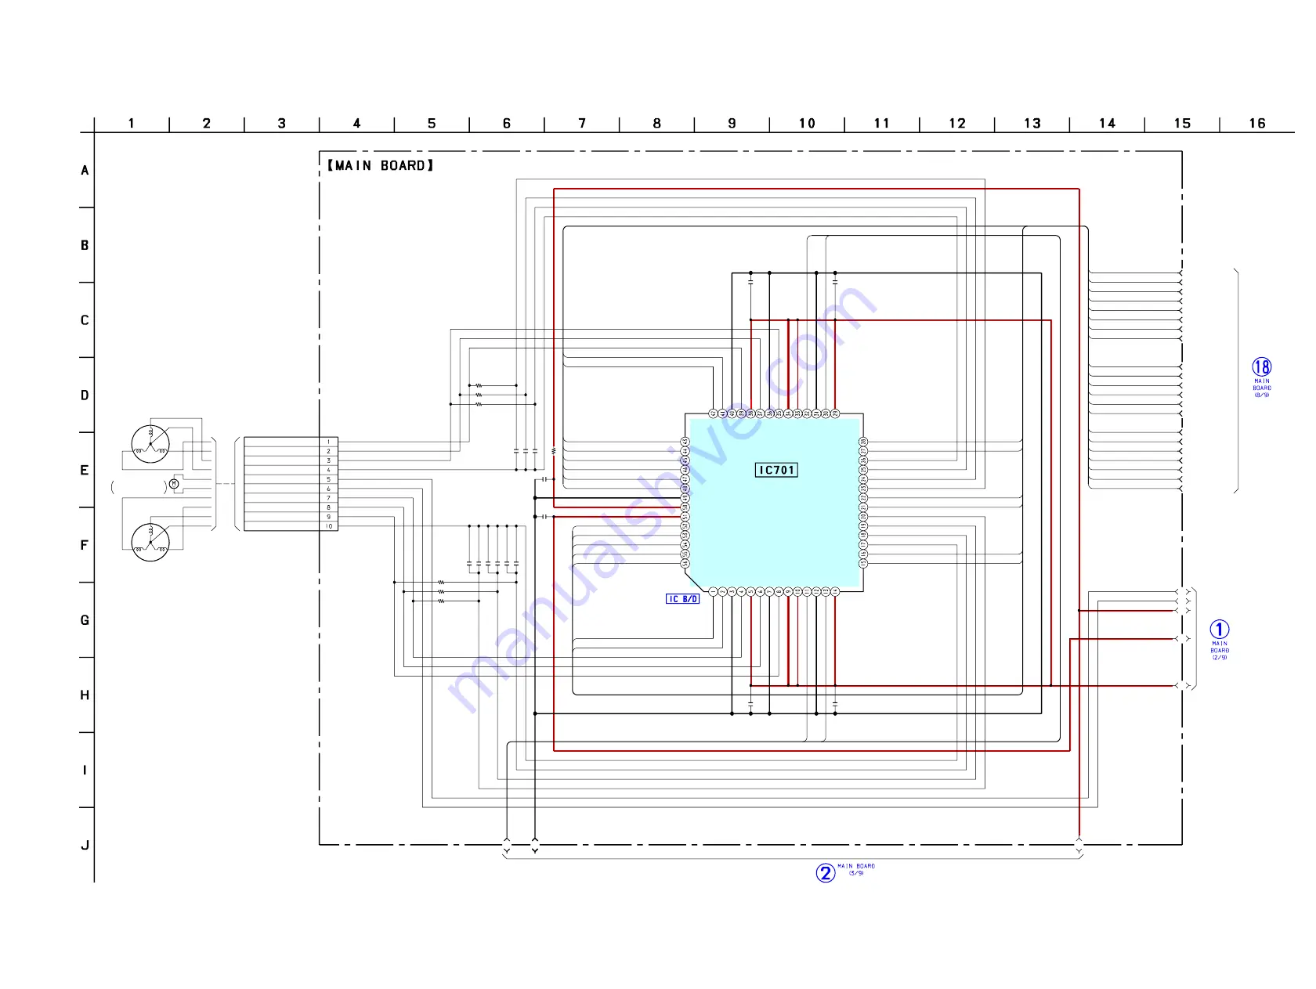Click the IC701 chip label

[x=776, y=470]
